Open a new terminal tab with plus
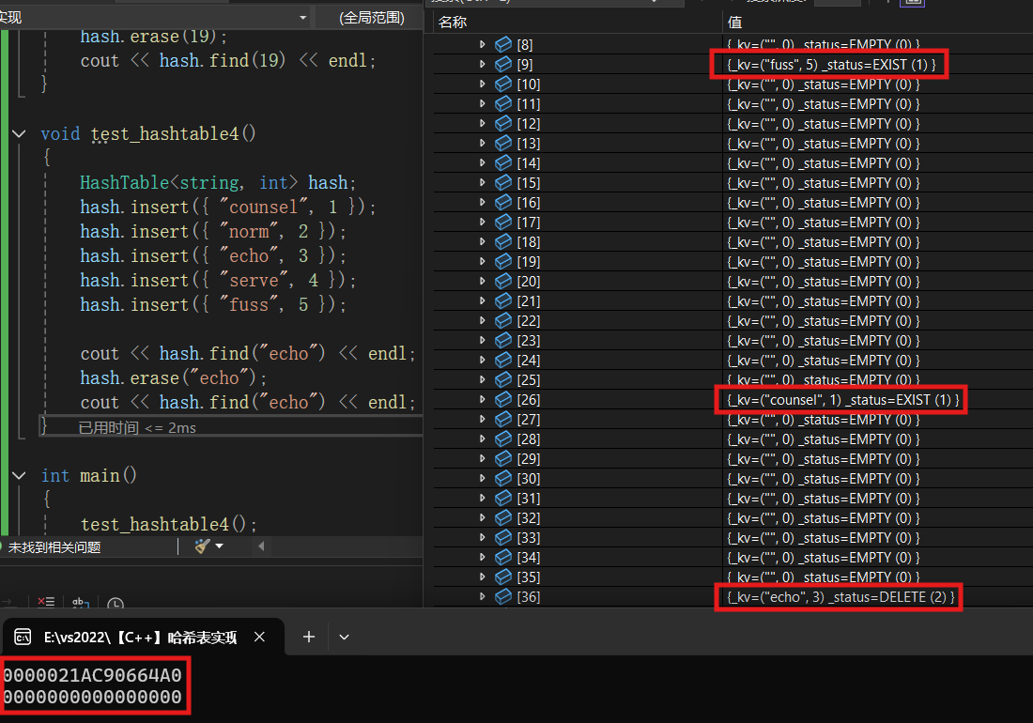 pos(309,637)
